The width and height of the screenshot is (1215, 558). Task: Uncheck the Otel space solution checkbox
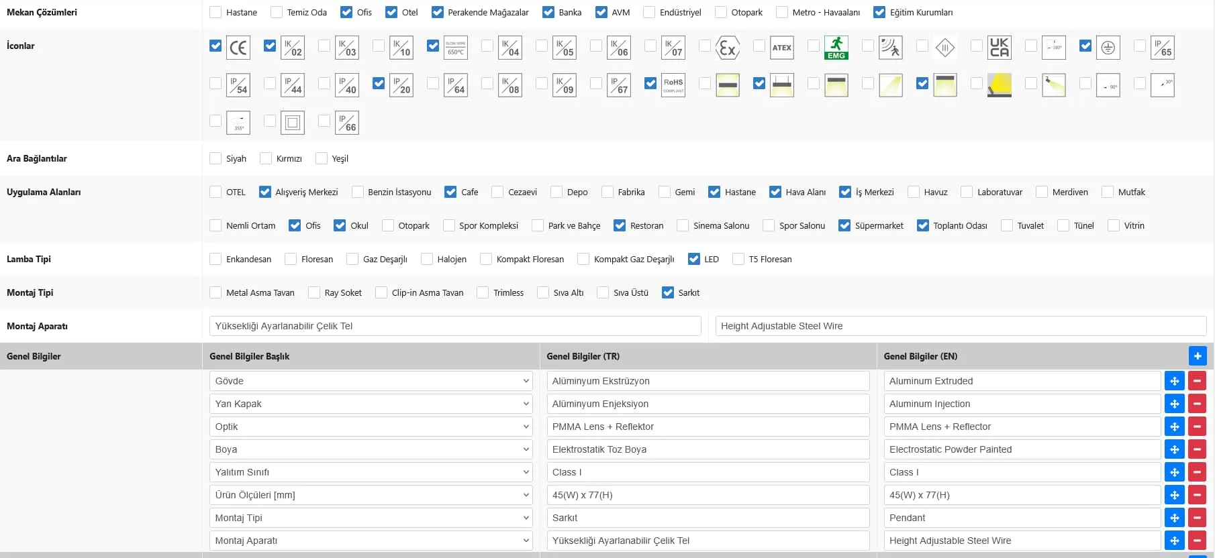click(x=391, y=12)
